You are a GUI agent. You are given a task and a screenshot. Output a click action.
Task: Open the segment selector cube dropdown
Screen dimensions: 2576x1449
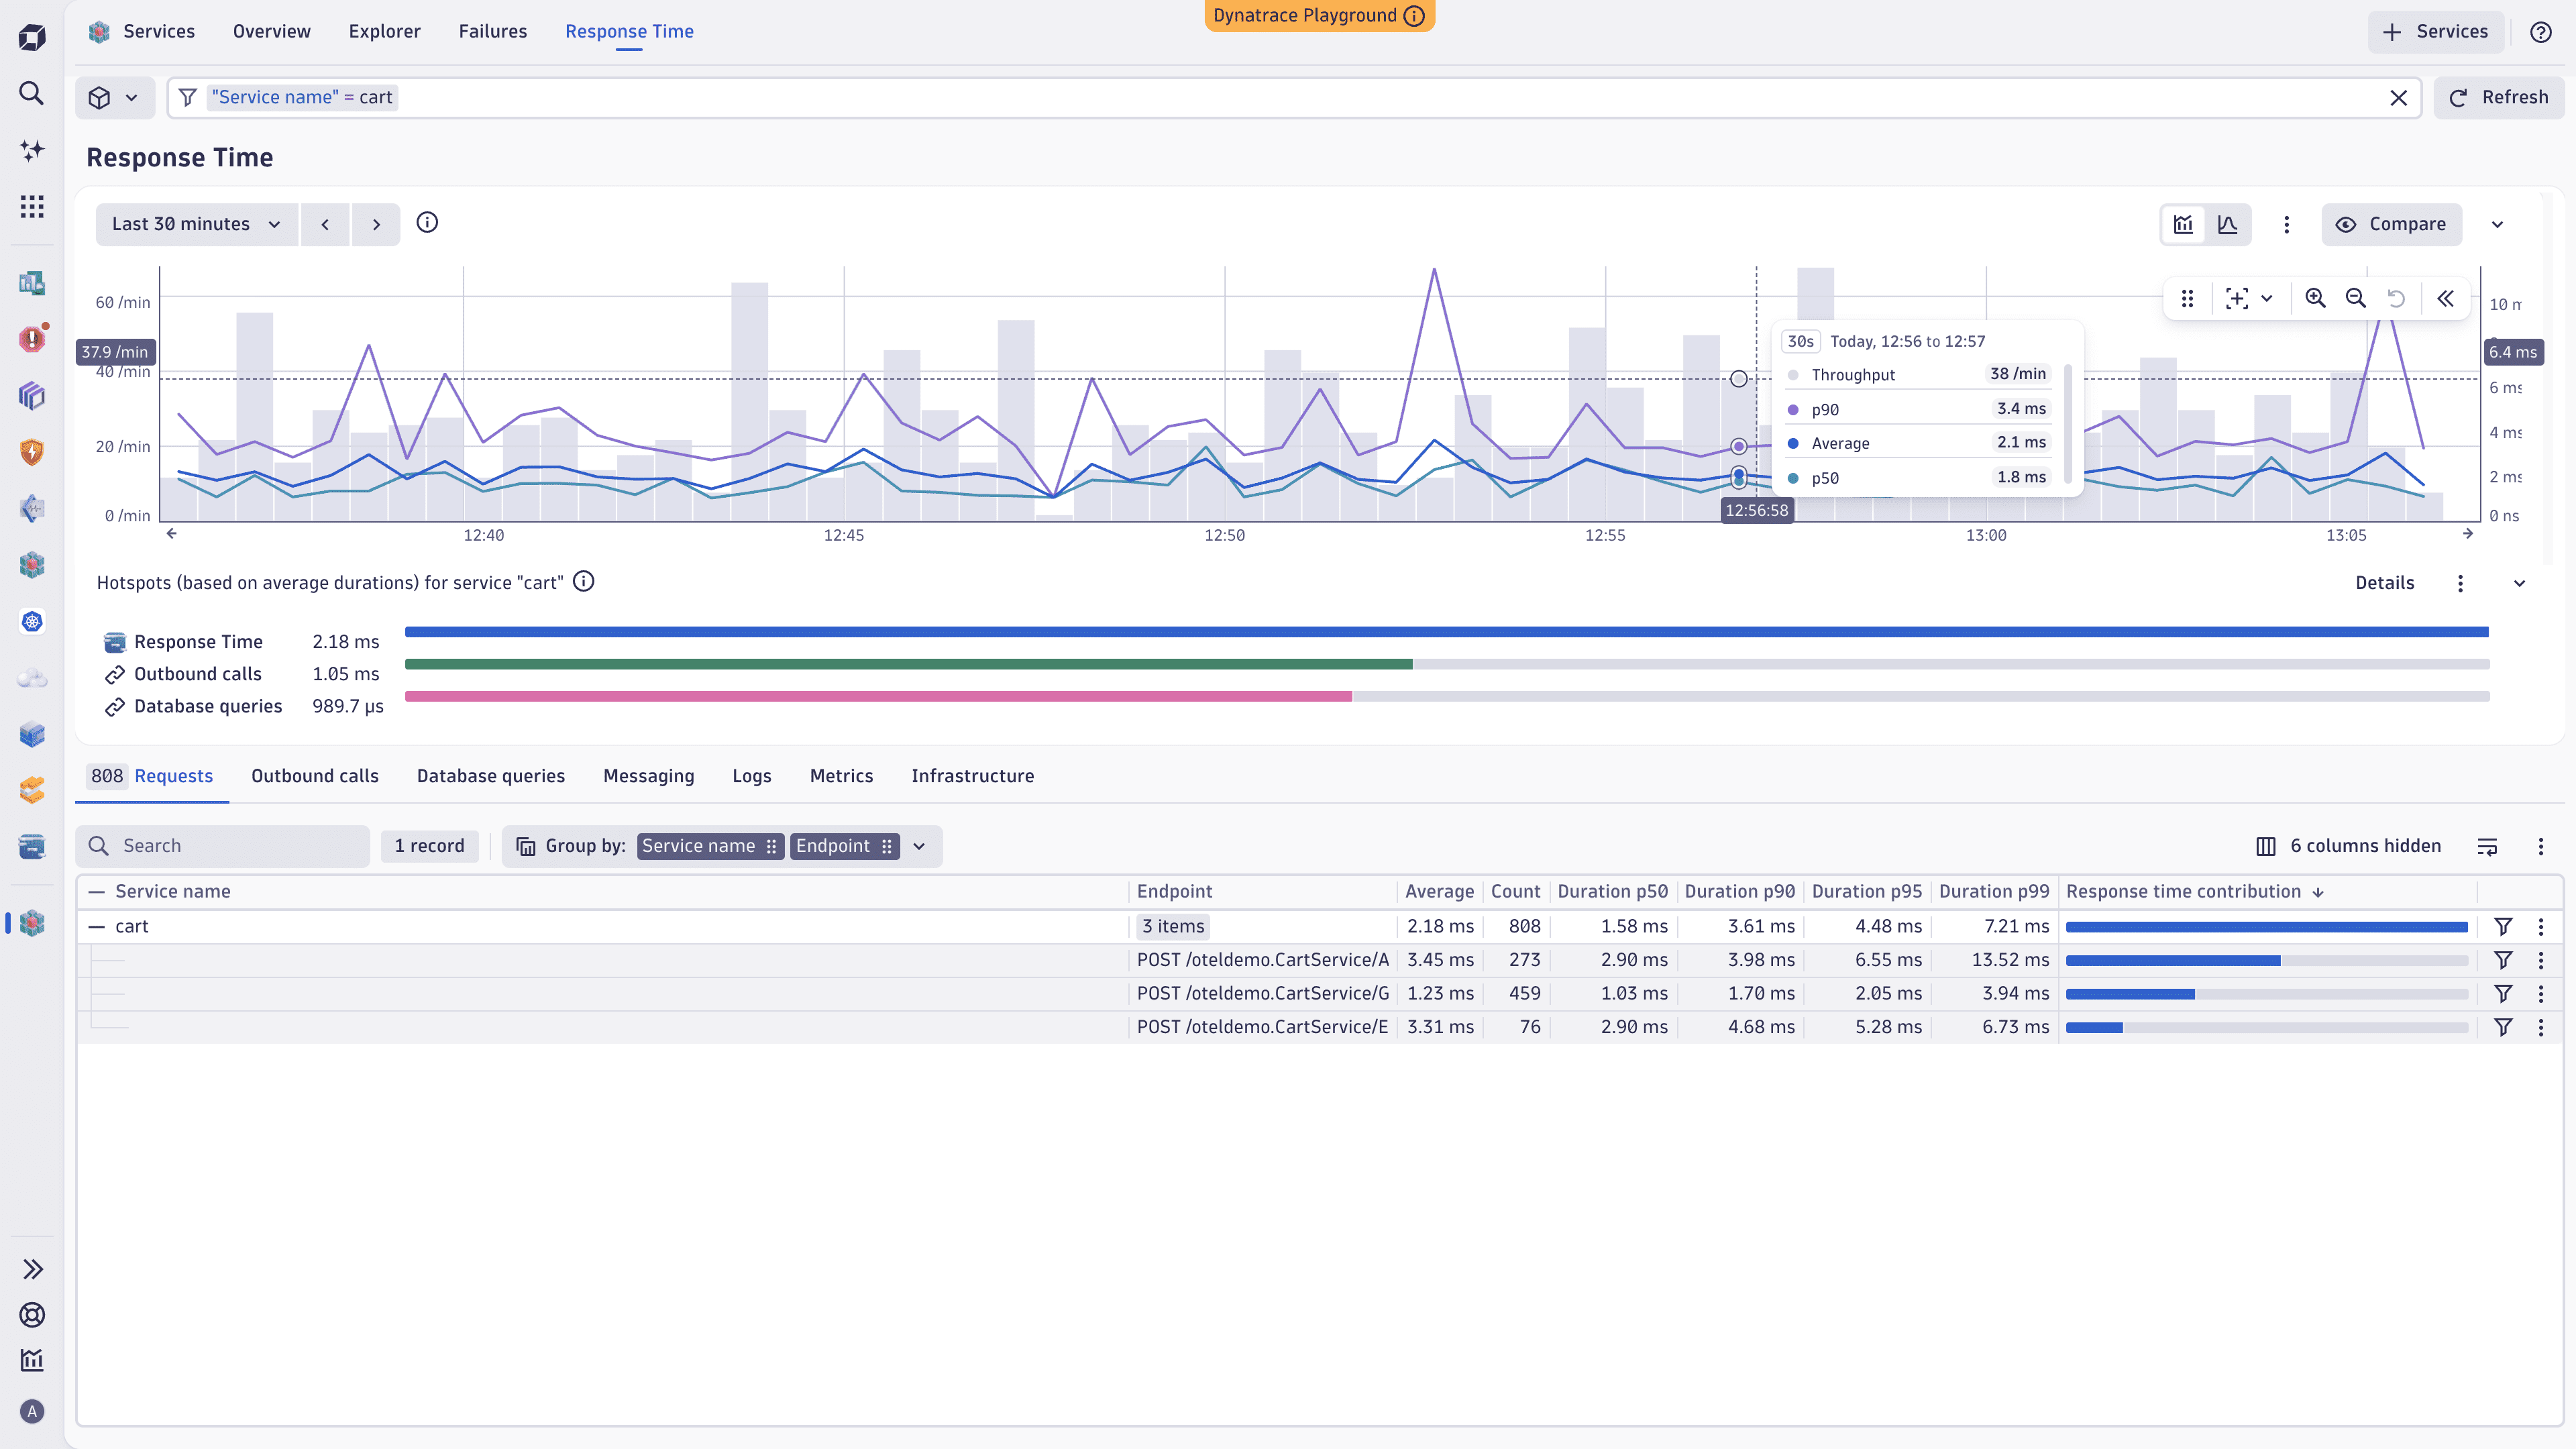114,98
